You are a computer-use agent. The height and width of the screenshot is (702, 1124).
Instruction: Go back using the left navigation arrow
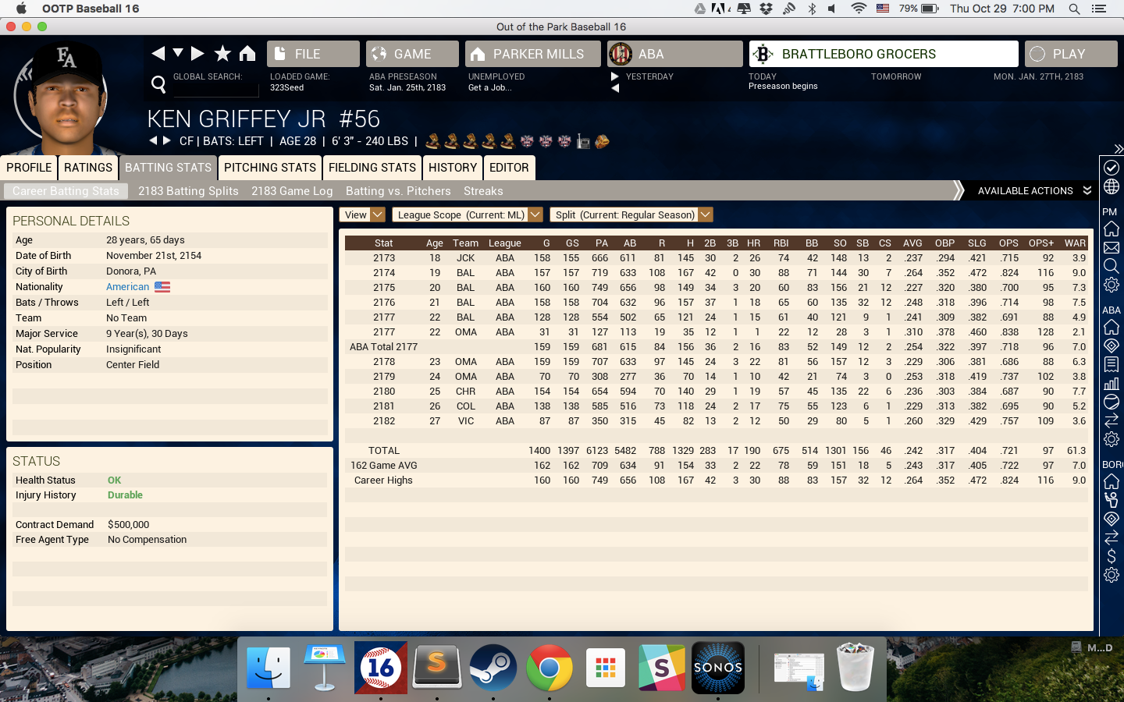pyautogui.click(x=158, y=53)
